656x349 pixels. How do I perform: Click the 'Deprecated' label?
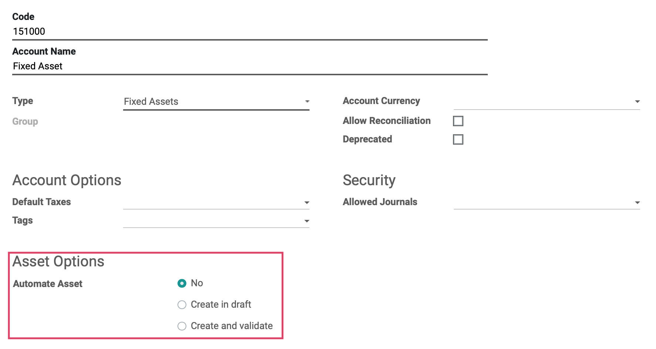(368, 139)
